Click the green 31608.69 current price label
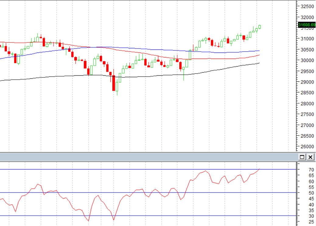Image resolution: width=316 pixels, height=226 pixels. pos(306,25)
